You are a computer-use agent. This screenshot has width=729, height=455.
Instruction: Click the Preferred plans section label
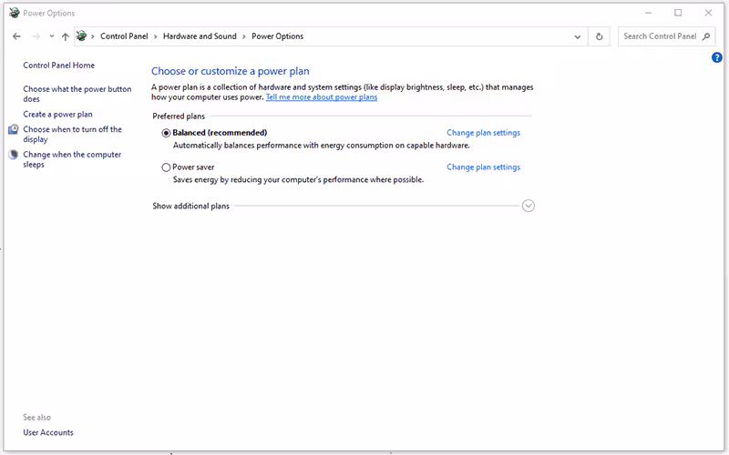pyautogui.click(x=179, y=116)
